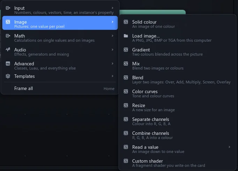
Task: Click 'Colour into R, G, B, A' description
Action: click(x=151, y=124)
